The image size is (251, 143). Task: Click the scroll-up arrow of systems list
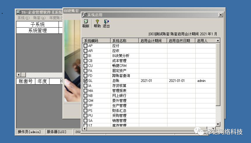coord(218,41)
